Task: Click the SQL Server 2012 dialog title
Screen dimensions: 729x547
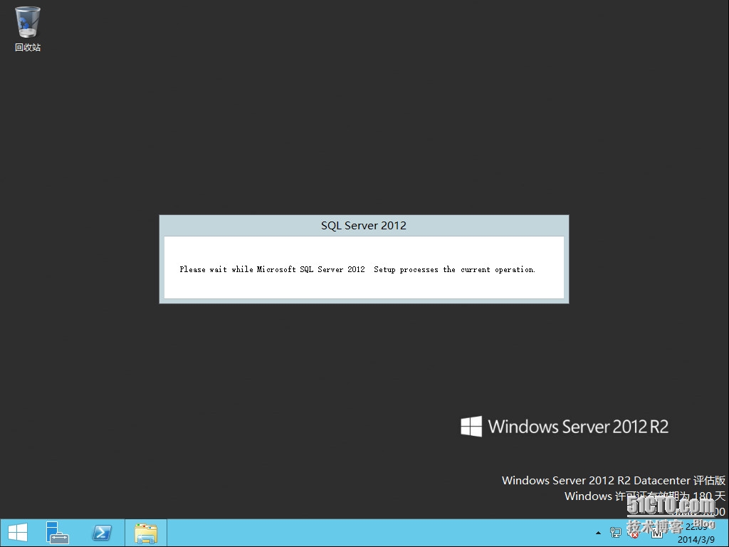Action: click(x=364, y=226)
